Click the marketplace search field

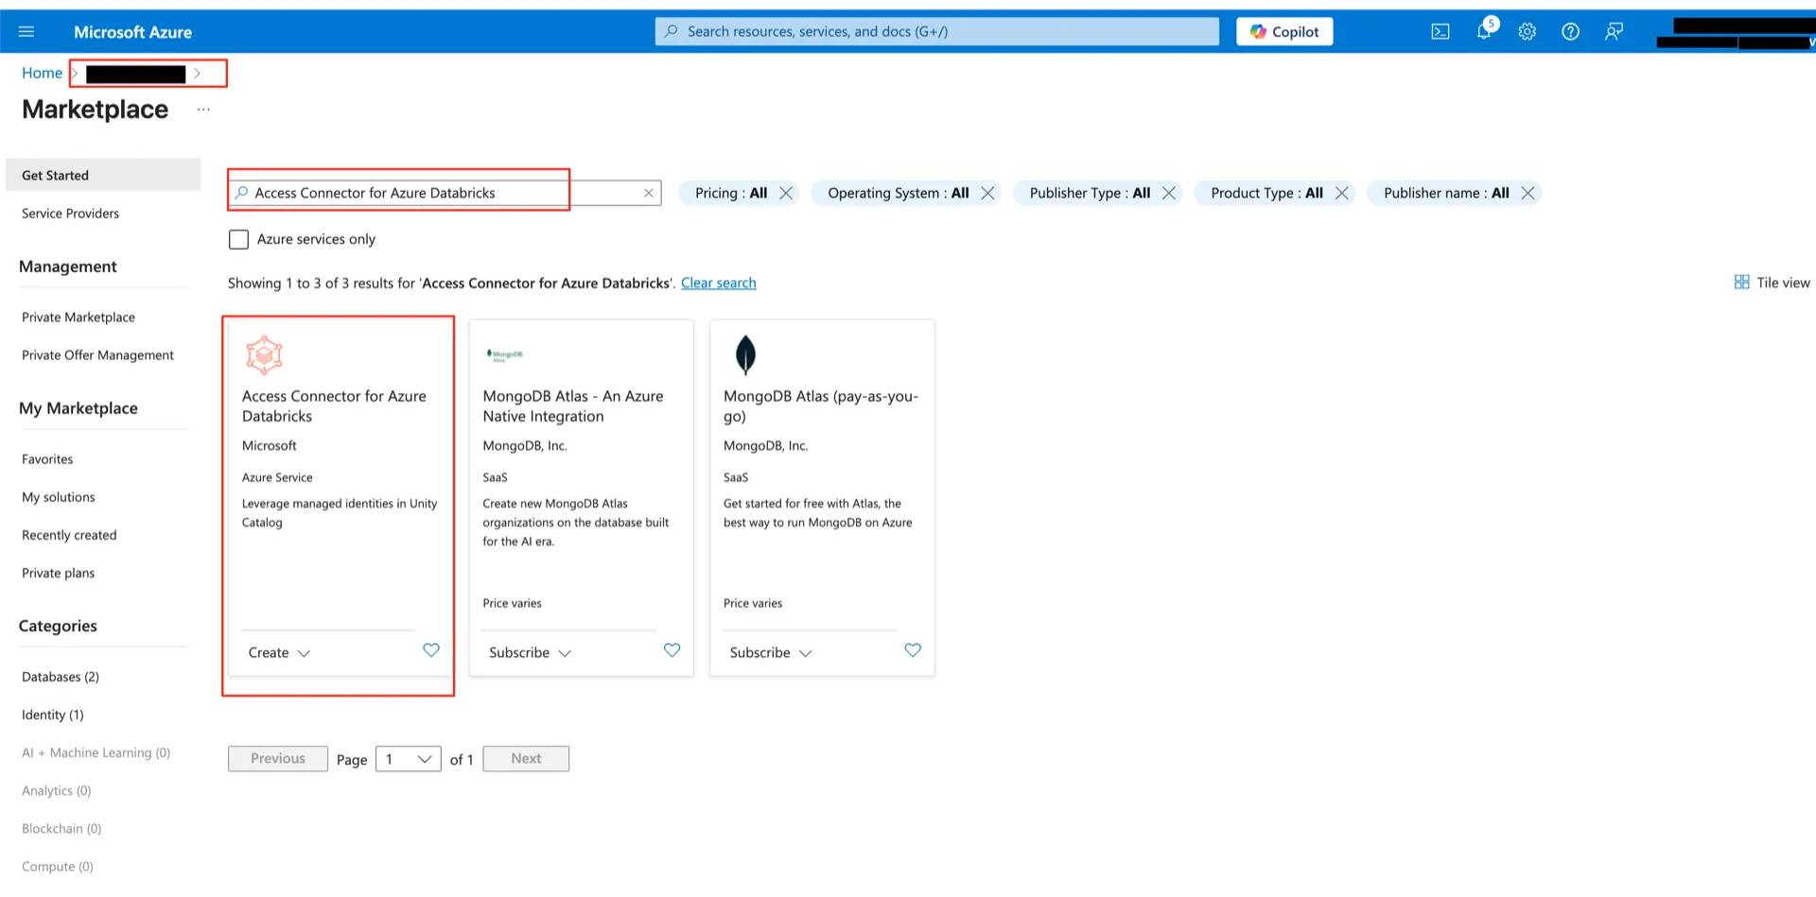point(444,193)
